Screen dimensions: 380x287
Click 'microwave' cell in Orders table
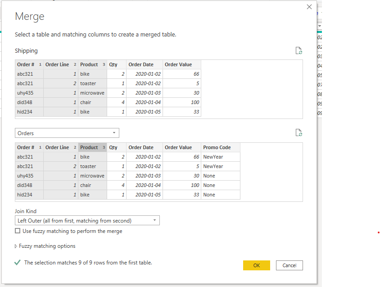click(92, 176)
